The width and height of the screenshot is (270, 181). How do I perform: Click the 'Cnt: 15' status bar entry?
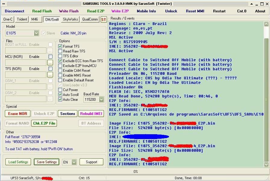(84, 178)
